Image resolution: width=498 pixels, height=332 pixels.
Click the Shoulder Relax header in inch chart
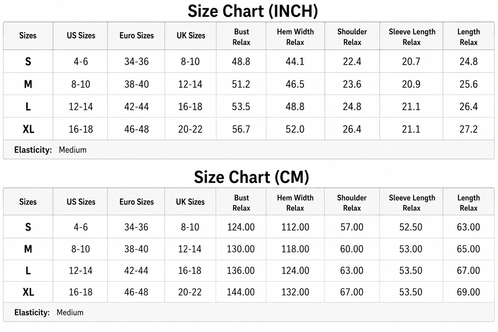click(352, 37)
